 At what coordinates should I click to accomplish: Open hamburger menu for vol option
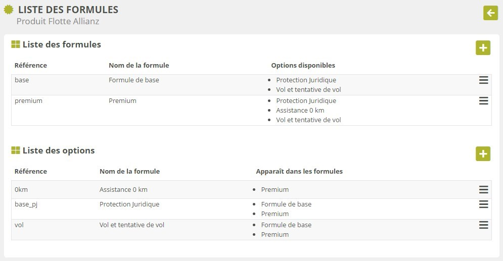[x=483, y=225]
